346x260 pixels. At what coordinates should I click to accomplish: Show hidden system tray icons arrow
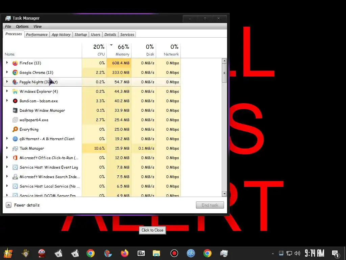(273, 254)
